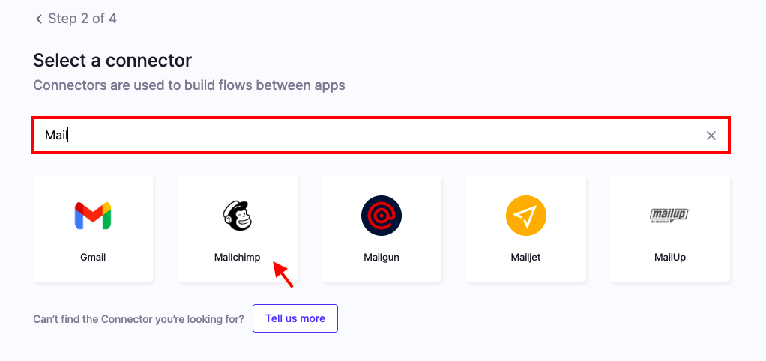Open the Gmail connector card
766x361 pixels.
click(93, 228)
